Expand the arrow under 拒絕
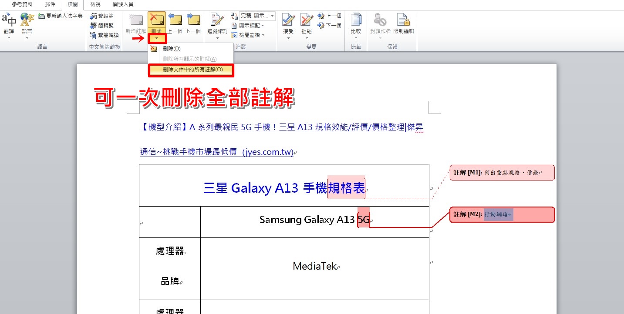Screen dimensions: 624x314 pyautogui.click(x=307, y=38)
